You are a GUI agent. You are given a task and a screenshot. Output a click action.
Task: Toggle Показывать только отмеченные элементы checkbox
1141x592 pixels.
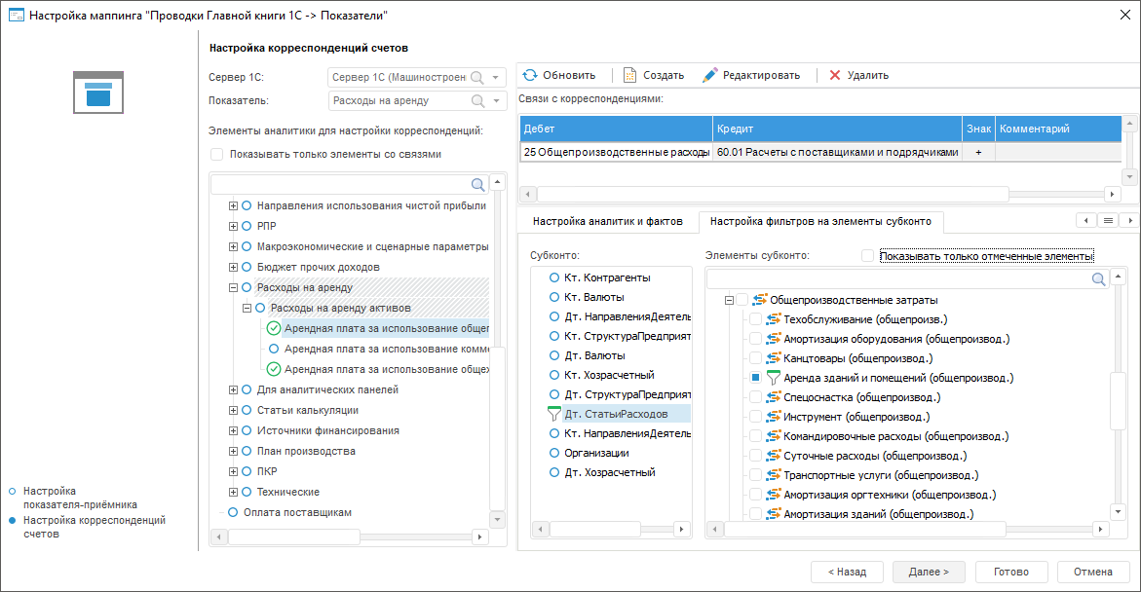(868, 256)
